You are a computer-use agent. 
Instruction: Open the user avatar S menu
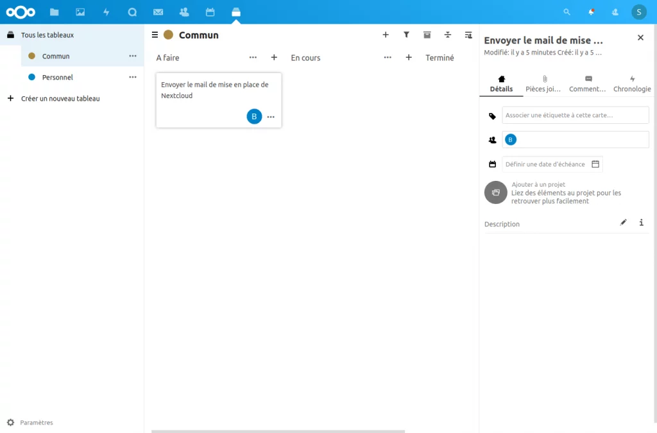tap(639, 12)
